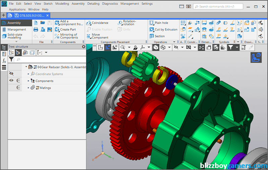Click the Cut by Extrusion tool
The image size is (268, 170).
click(x=166, y=30)
